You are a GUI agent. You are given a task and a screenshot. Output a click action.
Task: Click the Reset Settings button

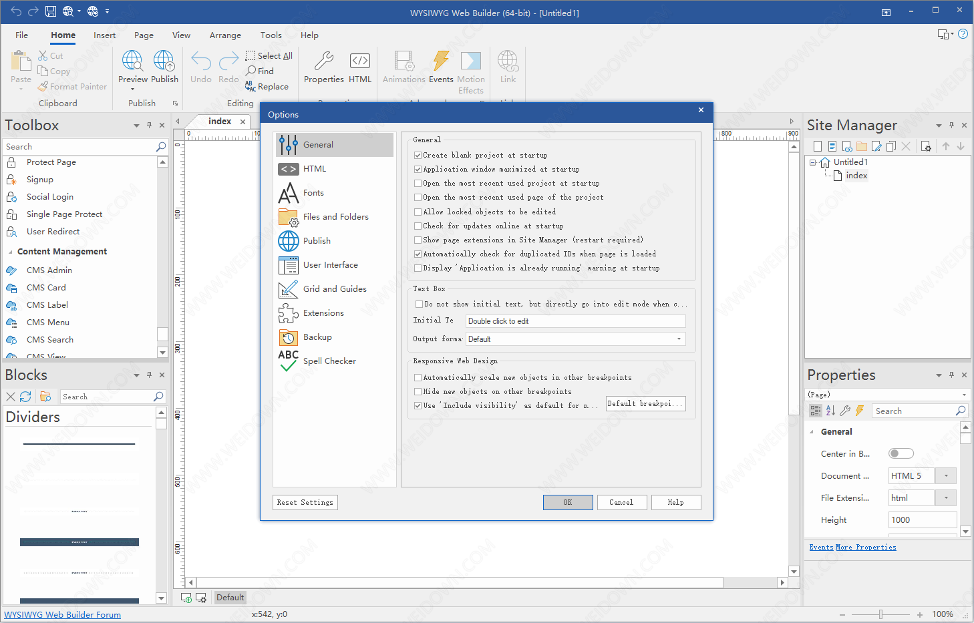(305, 503)
